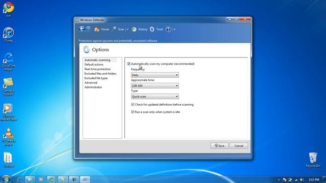
Task: Select Excluded files and folders option
Action: [100, 74]
